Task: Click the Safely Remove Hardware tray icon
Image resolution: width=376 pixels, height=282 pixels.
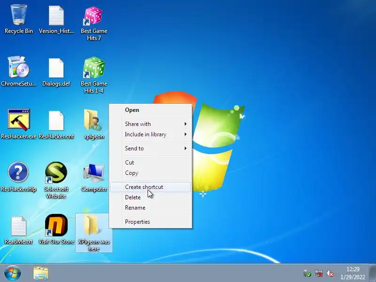Action: coord(307,274)
